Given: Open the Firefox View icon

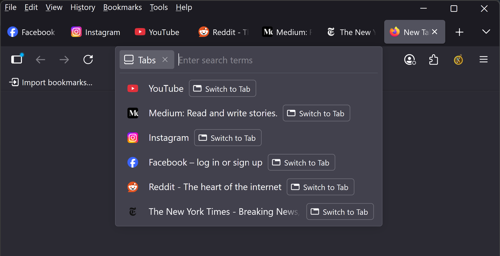Looking at the screenshot, I should point(17,59).
